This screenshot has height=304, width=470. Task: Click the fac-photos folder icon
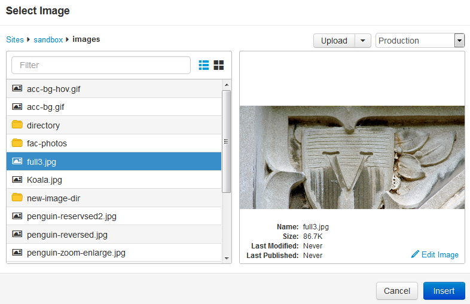pyautogui.click(x=17, y=143)
